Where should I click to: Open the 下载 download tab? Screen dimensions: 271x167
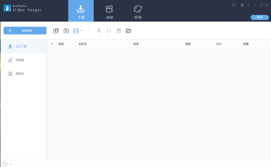(81, 11)
